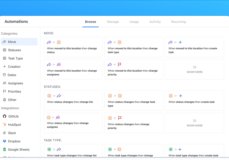Click purple arrow icon on 'status changes then change list' card
Screen dimensions: 229x160
click(59, 96)
